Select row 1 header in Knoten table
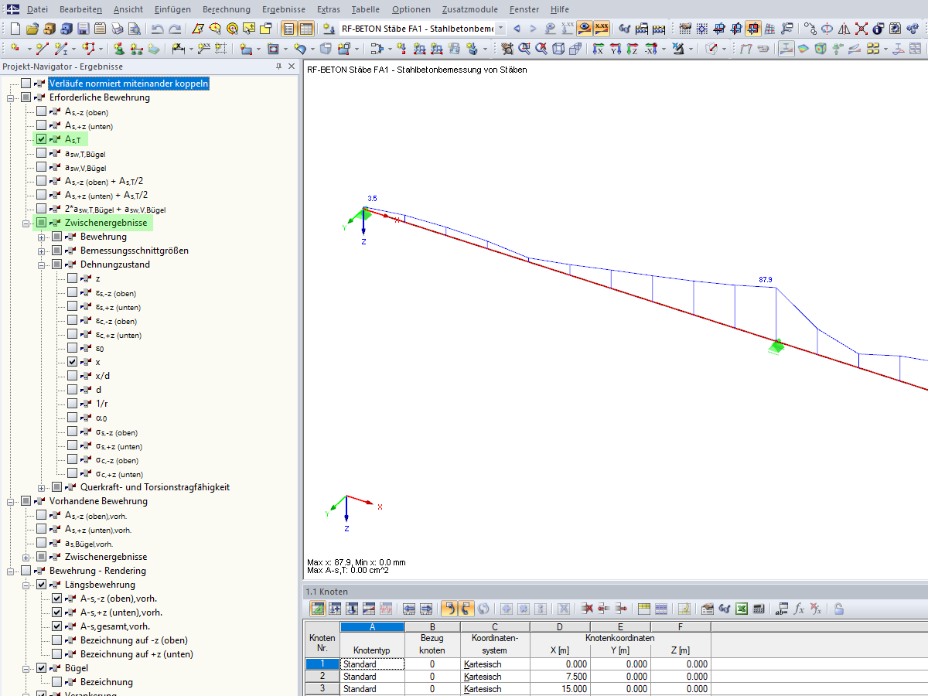 coord(322,664)
